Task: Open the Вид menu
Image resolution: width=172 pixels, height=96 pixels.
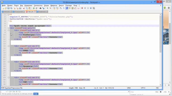Action: [21, 5]
